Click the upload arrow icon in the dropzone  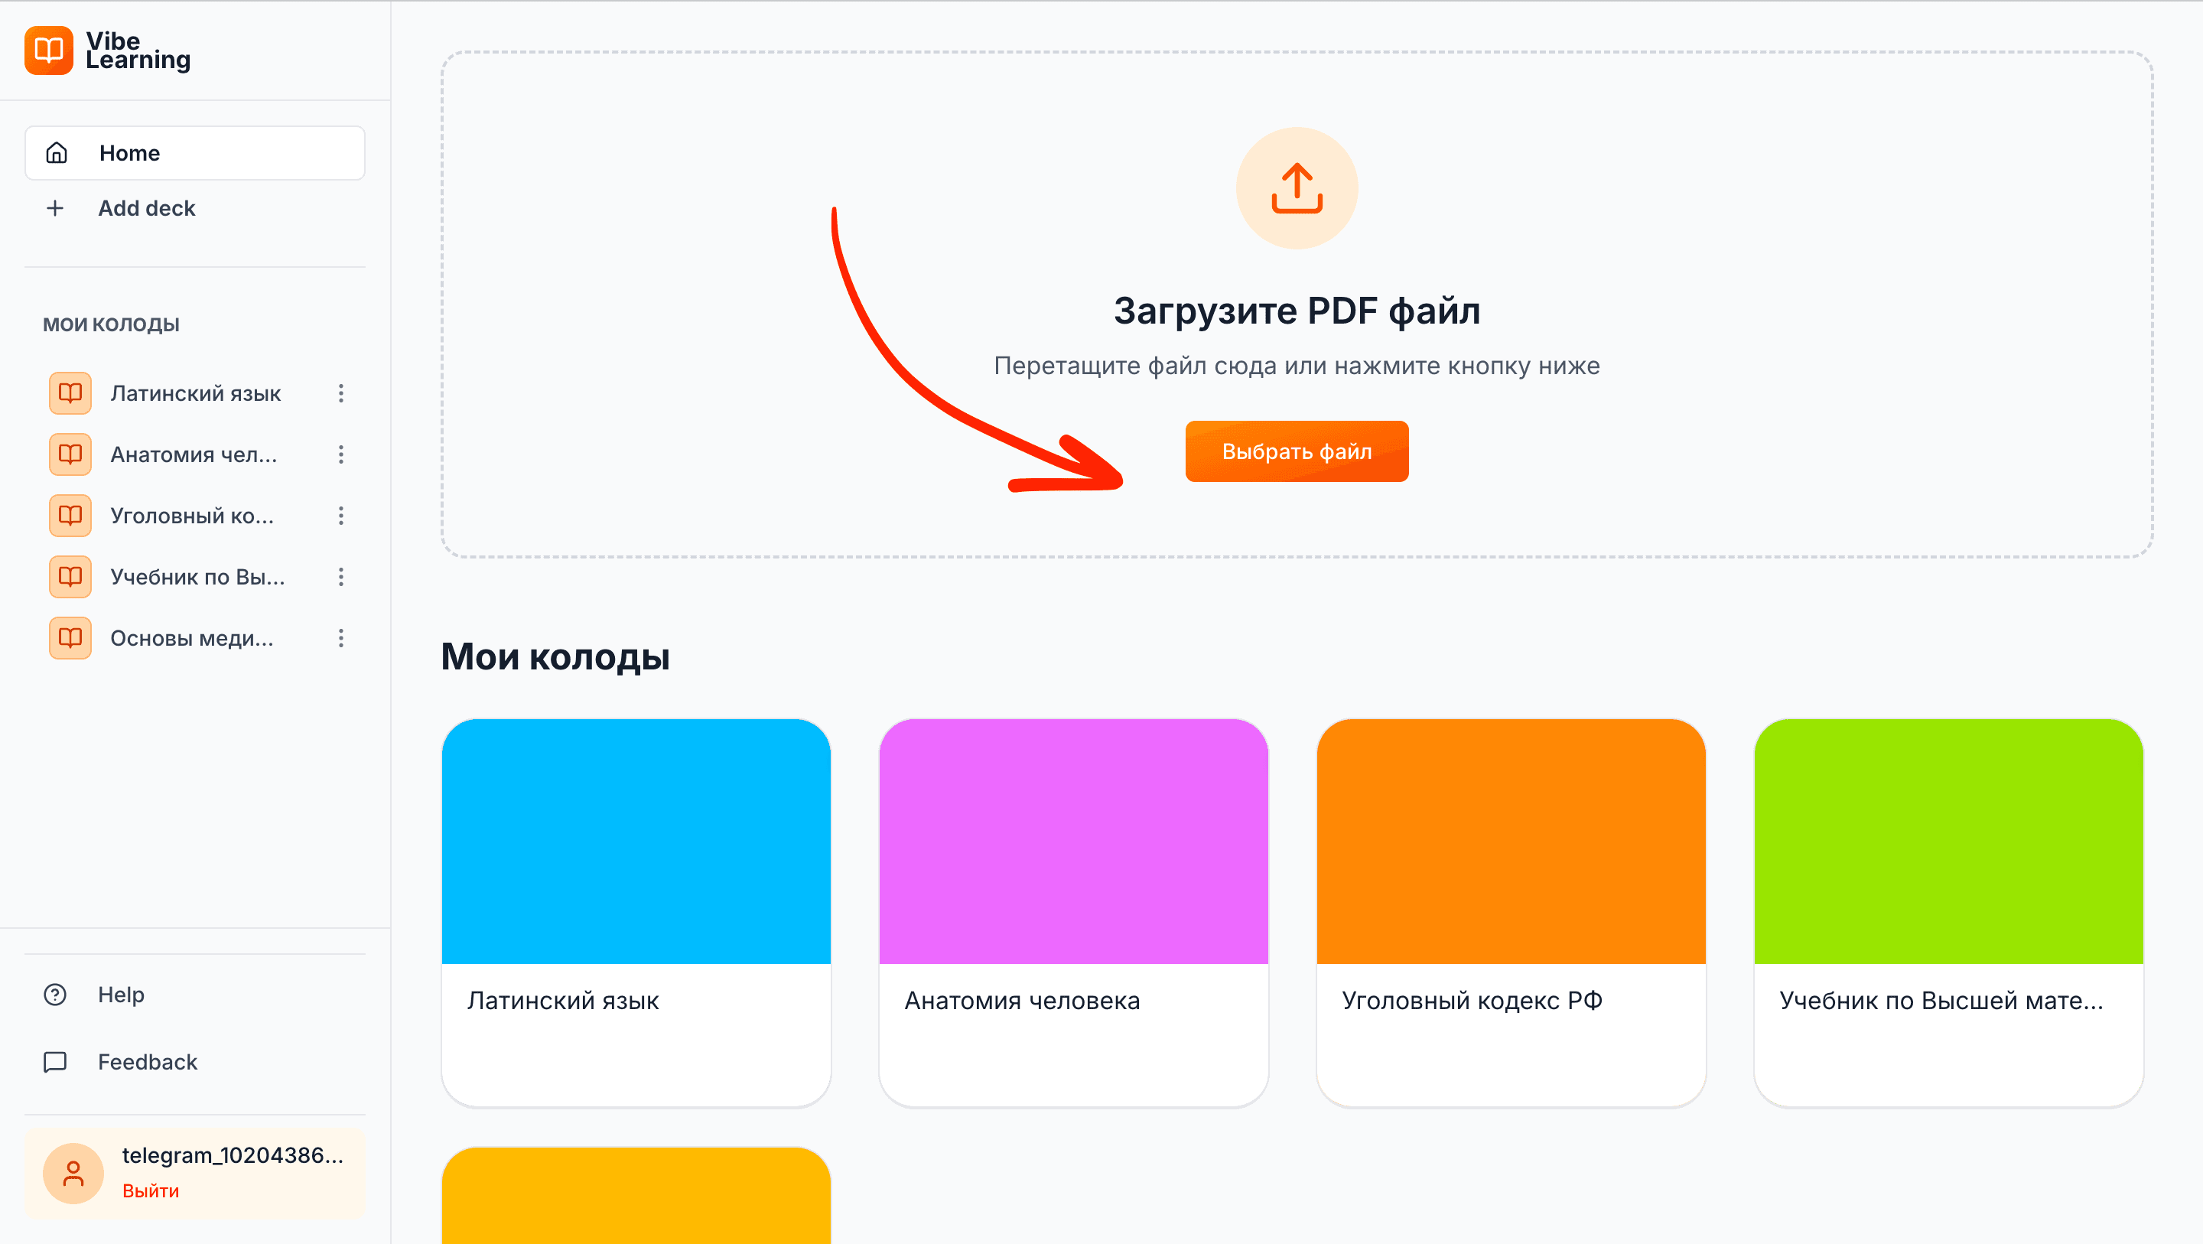(x=1296, y=188)
